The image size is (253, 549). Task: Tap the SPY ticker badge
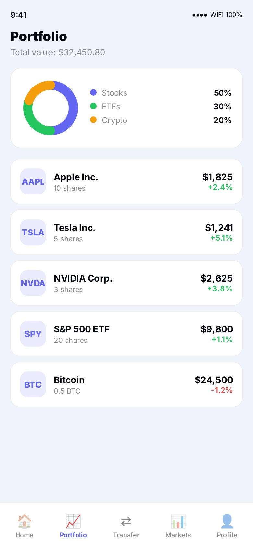point(33,334)
